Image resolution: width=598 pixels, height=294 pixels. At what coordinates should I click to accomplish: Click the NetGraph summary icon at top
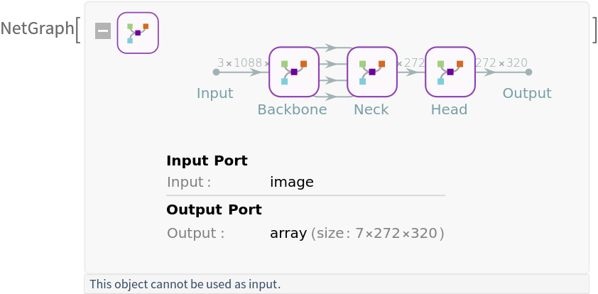click(138, 33)
